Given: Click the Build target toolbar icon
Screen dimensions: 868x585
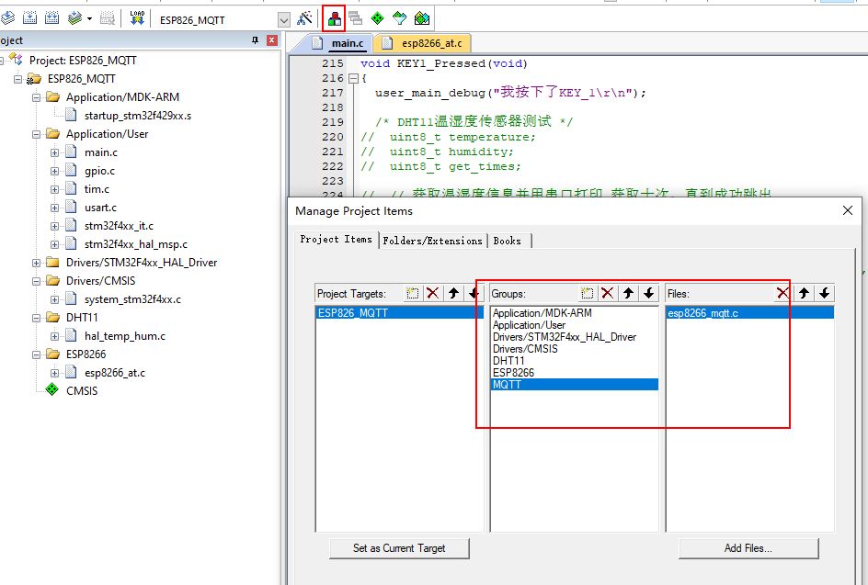Looking at the screenshot, I should point(30,18).
